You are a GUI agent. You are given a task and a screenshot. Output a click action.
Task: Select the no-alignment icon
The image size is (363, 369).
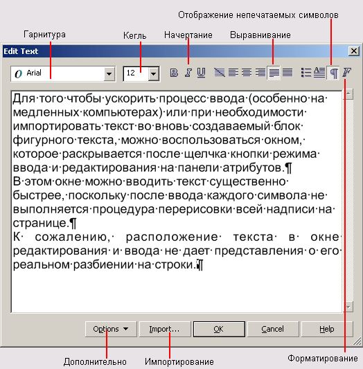[220, 73]
